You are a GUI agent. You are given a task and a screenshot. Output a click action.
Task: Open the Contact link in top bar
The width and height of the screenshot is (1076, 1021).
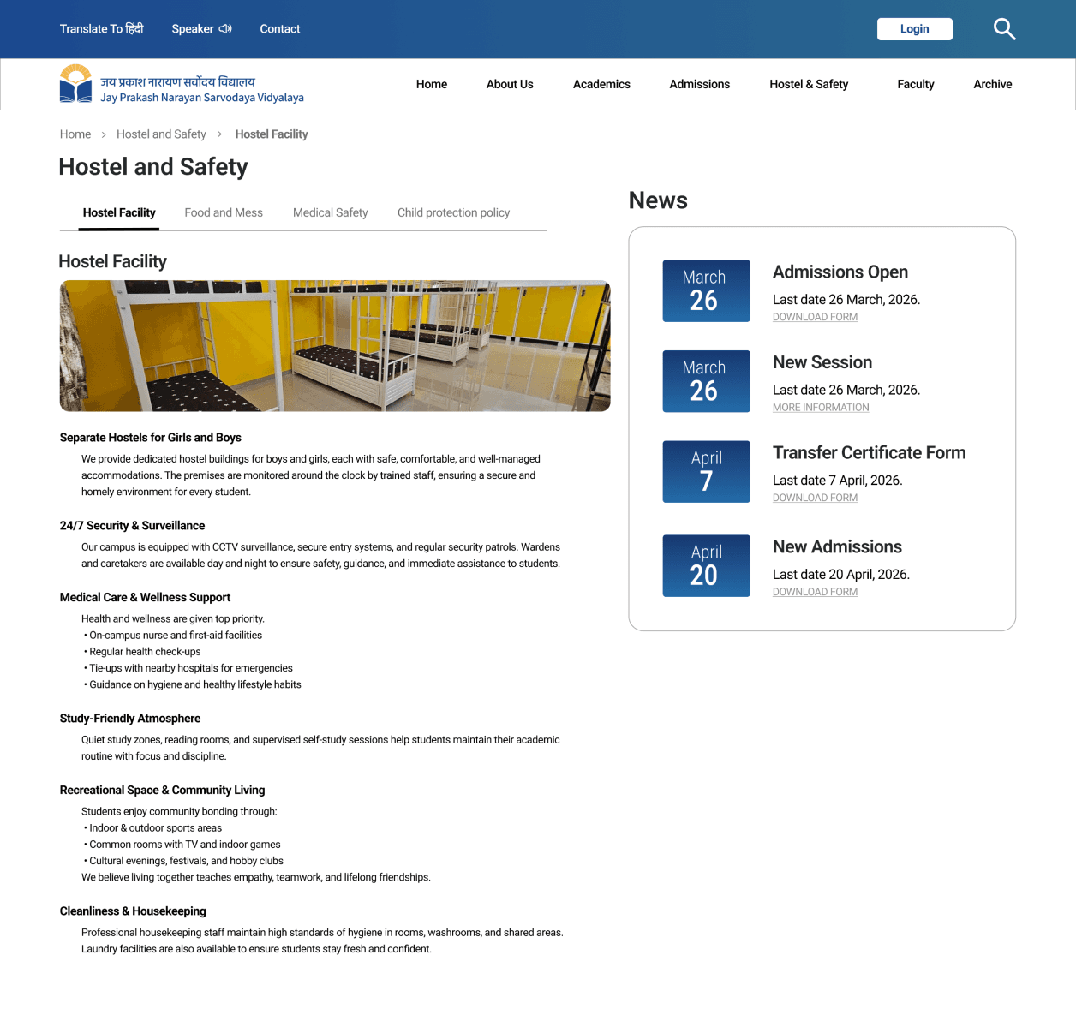280,29
